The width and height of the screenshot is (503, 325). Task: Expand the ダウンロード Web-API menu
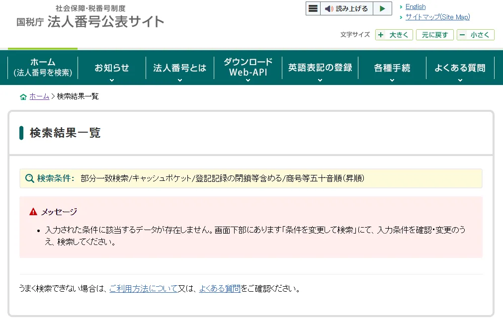click(248, 68)
